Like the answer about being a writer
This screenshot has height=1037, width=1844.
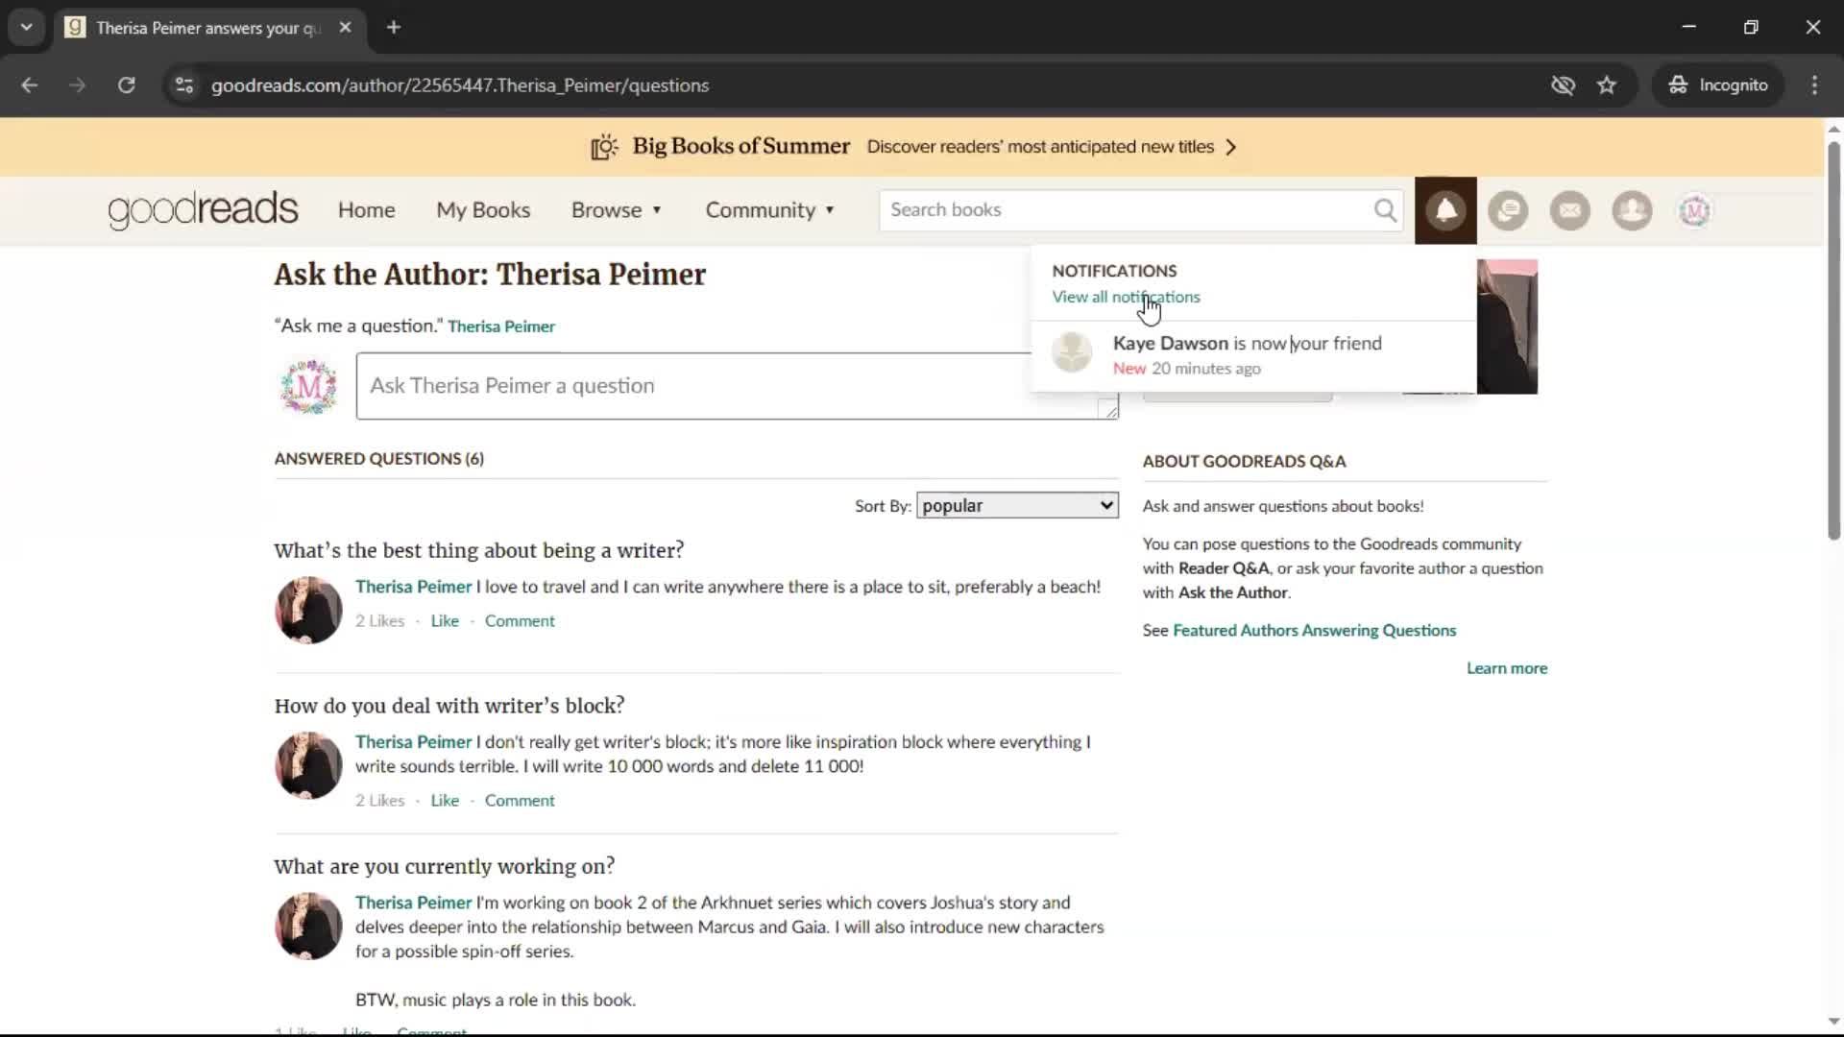(x=445, y=621)
